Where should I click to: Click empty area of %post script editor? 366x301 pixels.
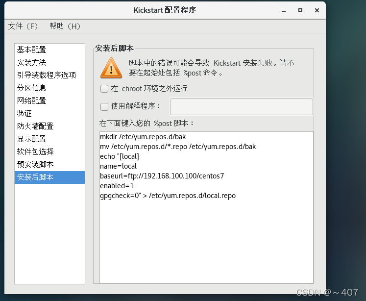coord(206,241)
